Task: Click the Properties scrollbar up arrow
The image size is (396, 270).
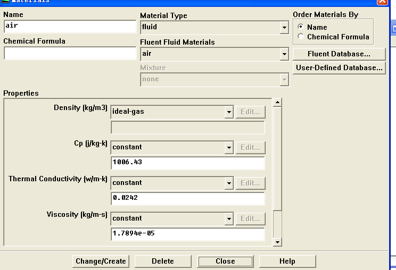Action: [277, 103]
